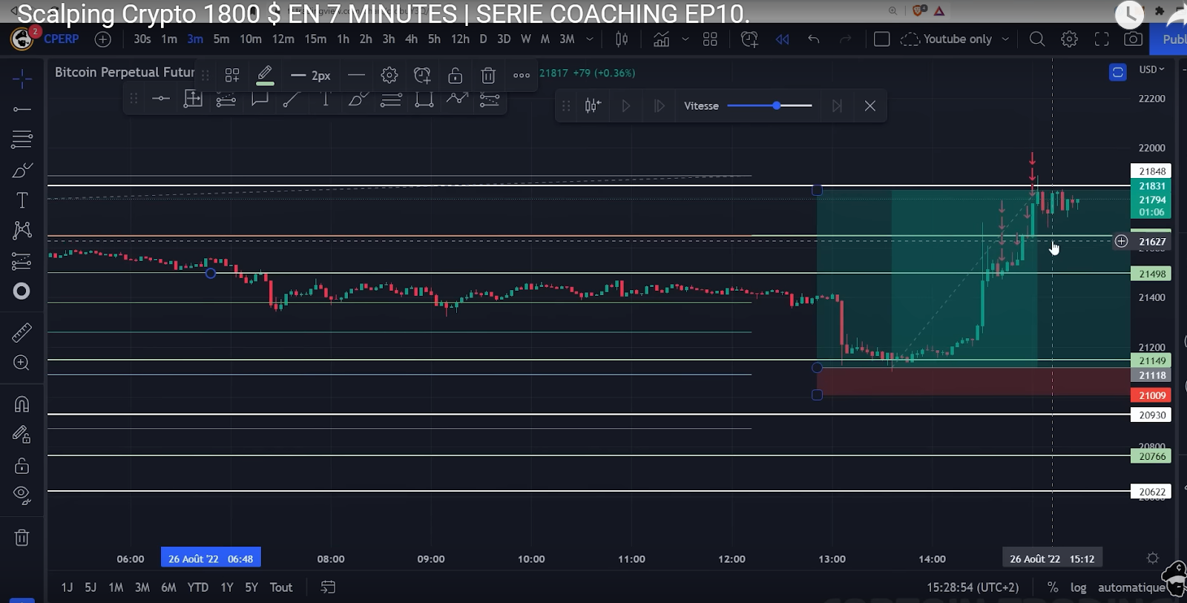1187x603 pixels.
Task: Lock all drawing tools in sidebar
Action: tap(22, 465)
